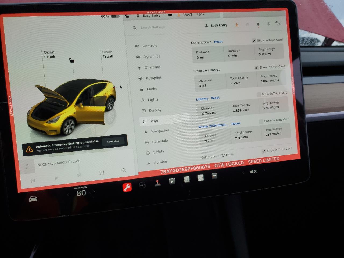Open the all apps three-dots launcher
Image resolution: width=344 pixels, height=258 pixels.
pos(142,185)
